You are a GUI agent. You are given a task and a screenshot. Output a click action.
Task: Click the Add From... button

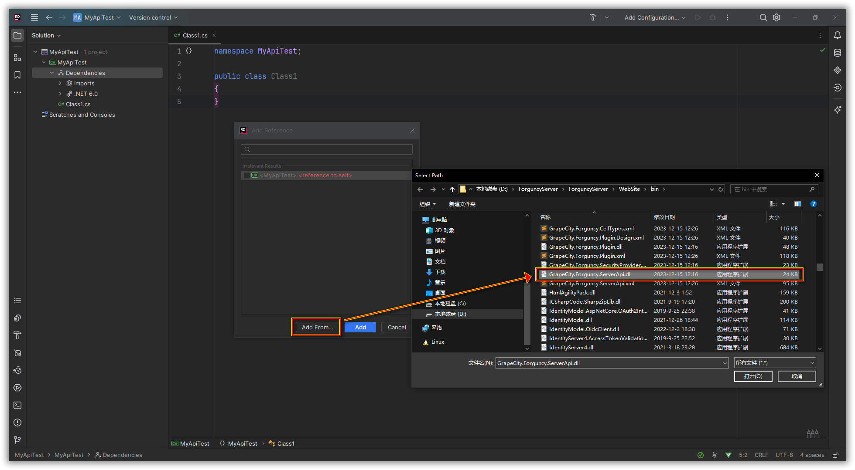(x=317, y=327)
